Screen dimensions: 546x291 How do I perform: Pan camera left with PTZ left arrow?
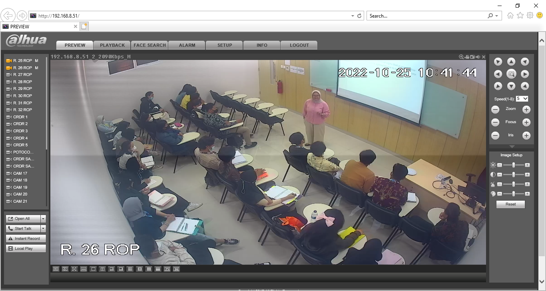tap(498, 74)
